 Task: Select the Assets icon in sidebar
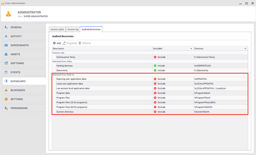coord(6,54)
